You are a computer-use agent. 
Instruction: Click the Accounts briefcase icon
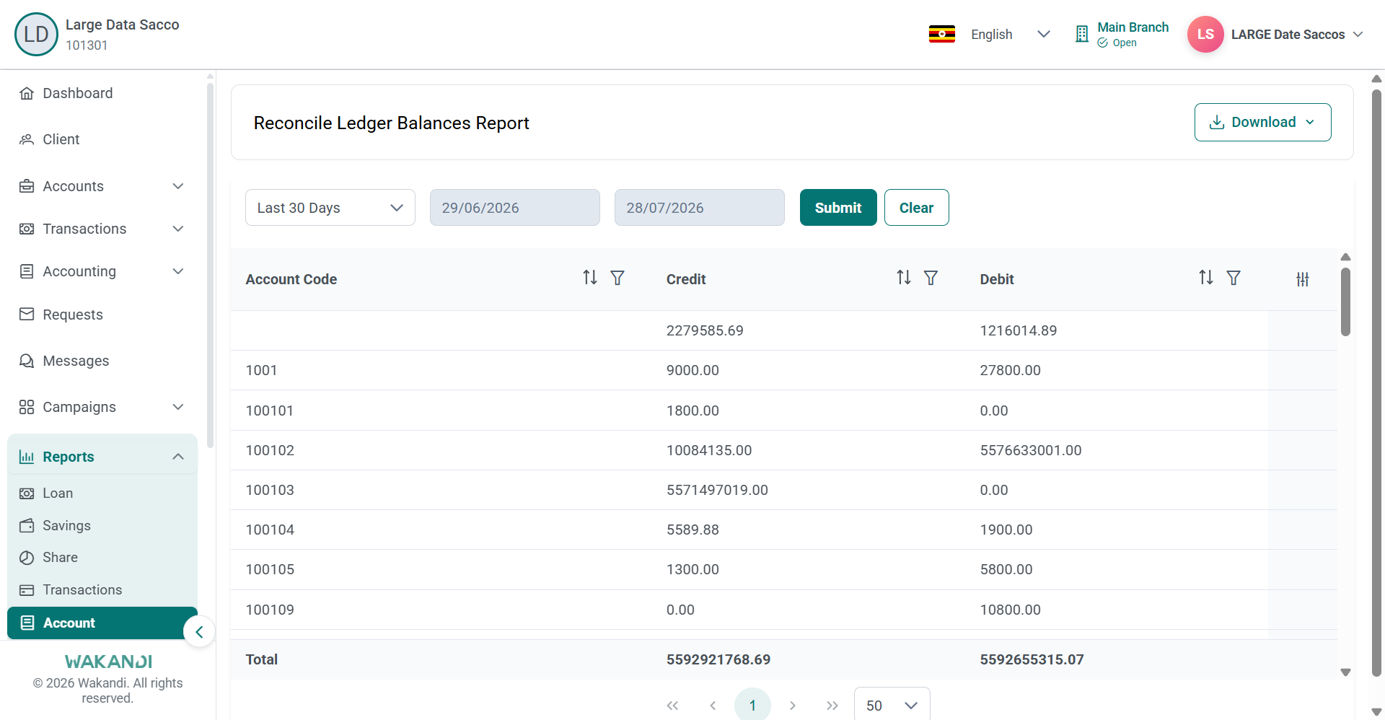27,186
